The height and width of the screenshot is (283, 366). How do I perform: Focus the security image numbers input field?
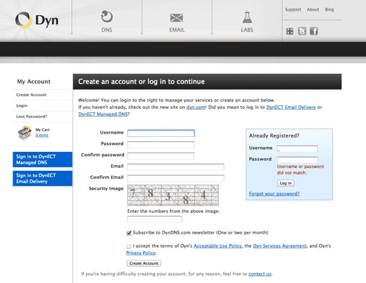[155, 219]
